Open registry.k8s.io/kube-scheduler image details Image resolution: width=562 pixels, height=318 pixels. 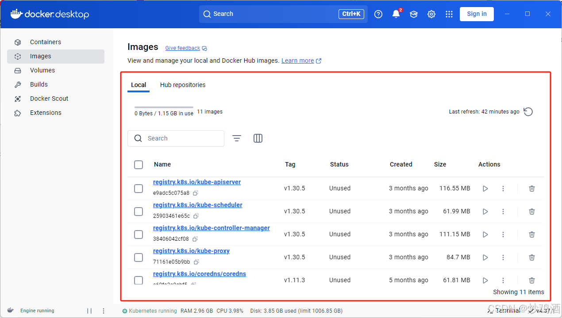198,205
